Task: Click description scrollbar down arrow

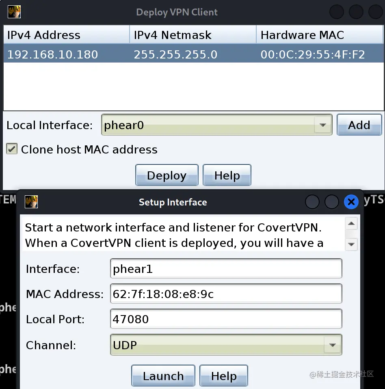Action: point(351,244)
